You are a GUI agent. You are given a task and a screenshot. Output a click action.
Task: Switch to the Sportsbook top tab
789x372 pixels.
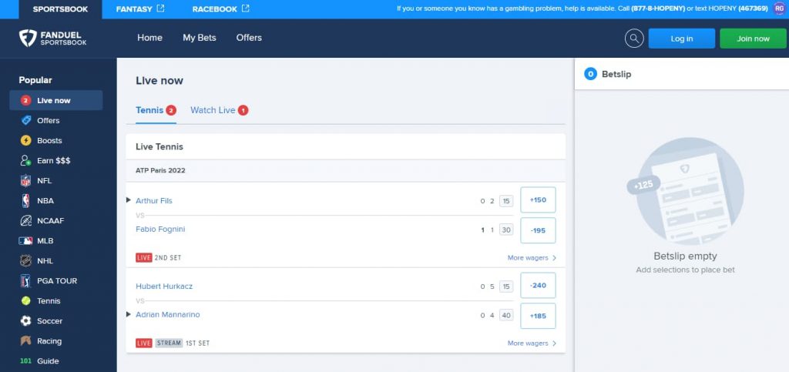(x=60, y=9)
